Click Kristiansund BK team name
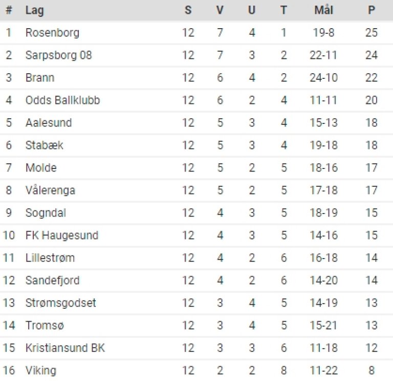Viewport: 393px width, 381px height. pyautogui.click(x=65, y=348)
